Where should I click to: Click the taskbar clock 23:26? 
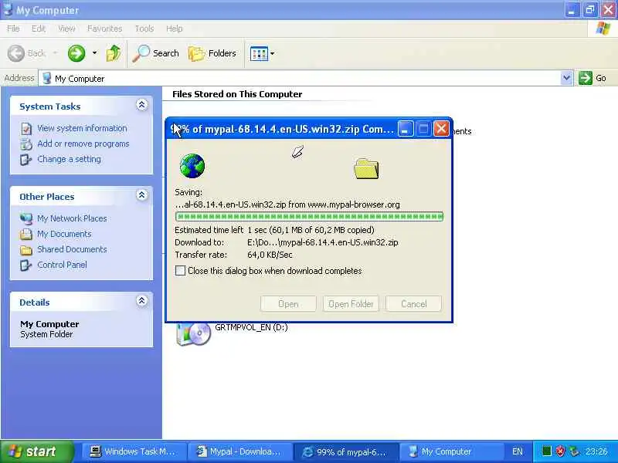click(x=596, y=451)
